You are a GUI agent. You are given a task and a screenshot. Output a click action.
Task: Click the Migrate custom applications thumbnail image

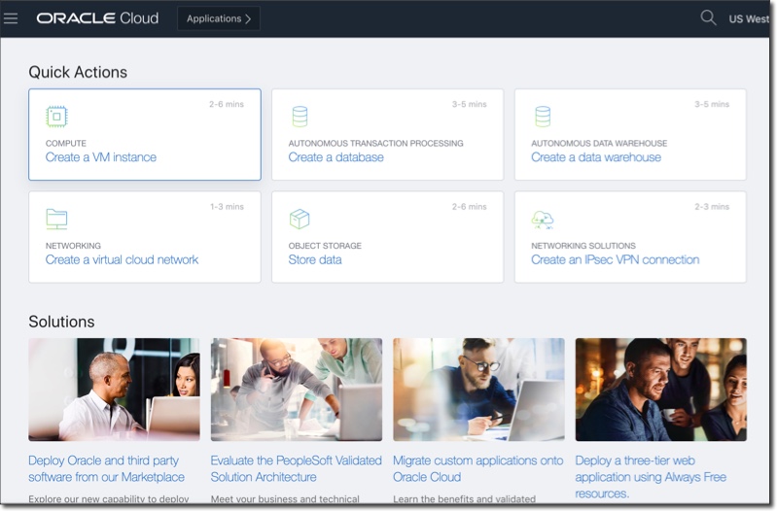478,390
